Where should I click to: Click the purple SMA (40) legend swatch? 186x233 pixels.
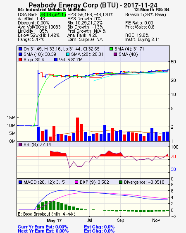pos(115,54)
